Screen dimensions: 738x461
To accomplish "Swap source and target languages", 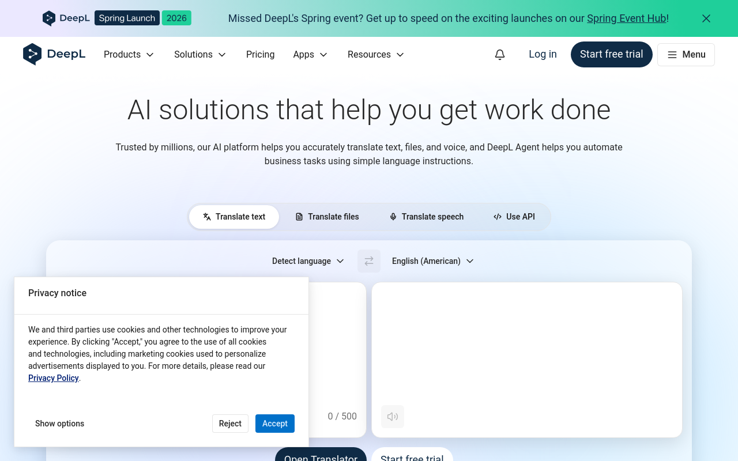I will point(369,261).
